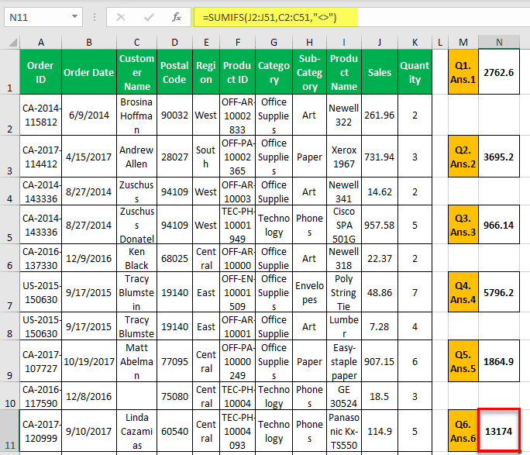Open the Insert Function fx icon
This screenshot has width=530, height=455.
pyautogui.click(x=177, y=17)
